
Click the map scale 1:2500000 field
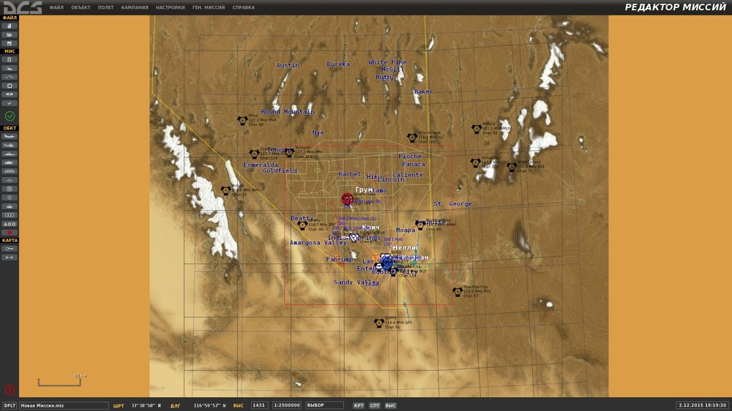click(287, 405)
